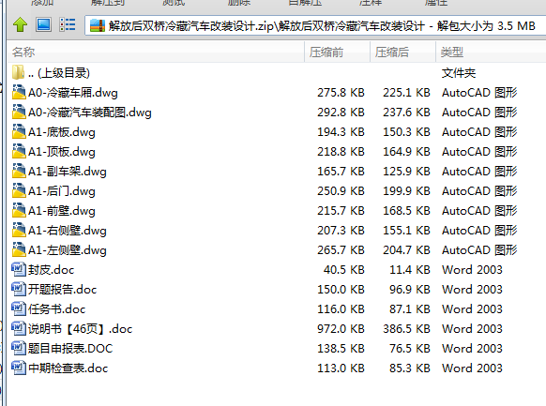546x406 pixels.
Task: Click the Word icon for 中期检查表.doc
Action: click(19, 368)
